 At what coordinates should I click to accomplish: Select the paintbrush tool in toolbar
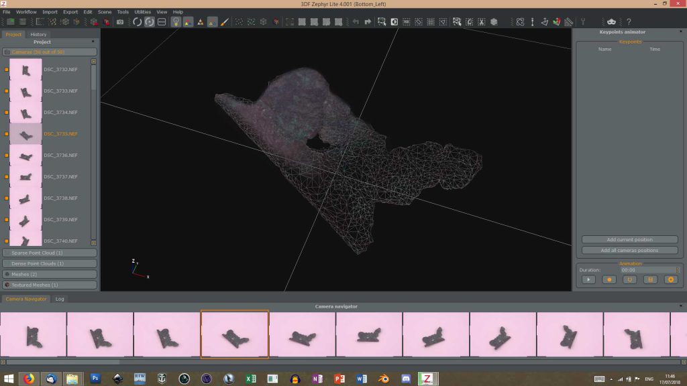[224, 22]
